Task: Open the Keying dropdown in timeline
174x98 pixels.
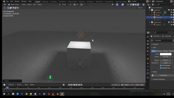Action: pyautogui.click(x=20, y=85)
